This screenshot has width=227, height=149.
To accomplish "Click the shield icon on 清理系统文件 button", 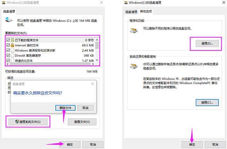I will pyautogui.click(x=17, y=122).
